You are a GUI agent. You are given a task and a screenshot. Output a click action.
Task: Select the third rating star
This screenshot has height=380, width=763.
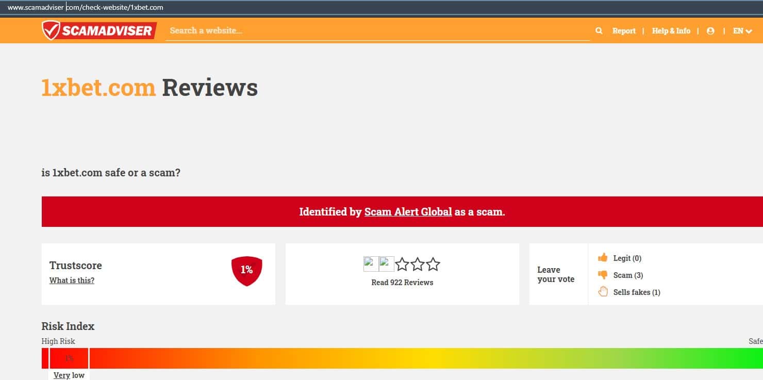(x=402, y=265)
